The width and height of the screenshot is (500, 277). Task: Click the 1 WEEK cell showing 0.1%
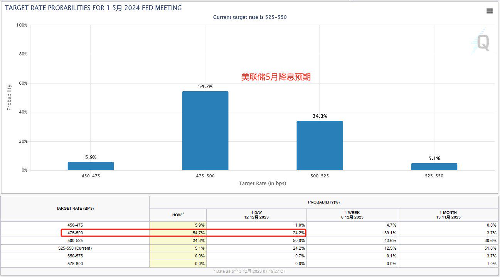(x=352, y=256)
